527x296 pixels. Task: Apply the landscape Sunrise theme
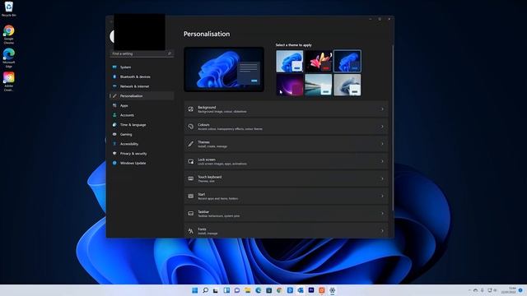click(x=319, y=85)
